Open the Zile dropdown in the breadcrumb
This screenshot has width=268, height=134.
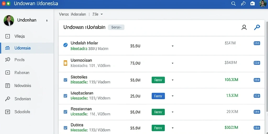click(98, 14)
